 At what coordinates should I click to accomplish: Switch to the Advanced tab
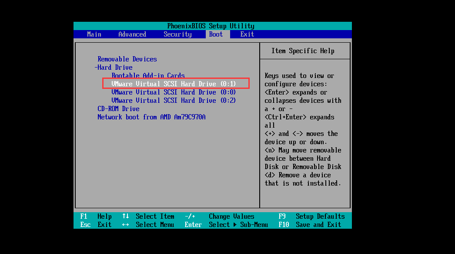(x=132, y=34)
